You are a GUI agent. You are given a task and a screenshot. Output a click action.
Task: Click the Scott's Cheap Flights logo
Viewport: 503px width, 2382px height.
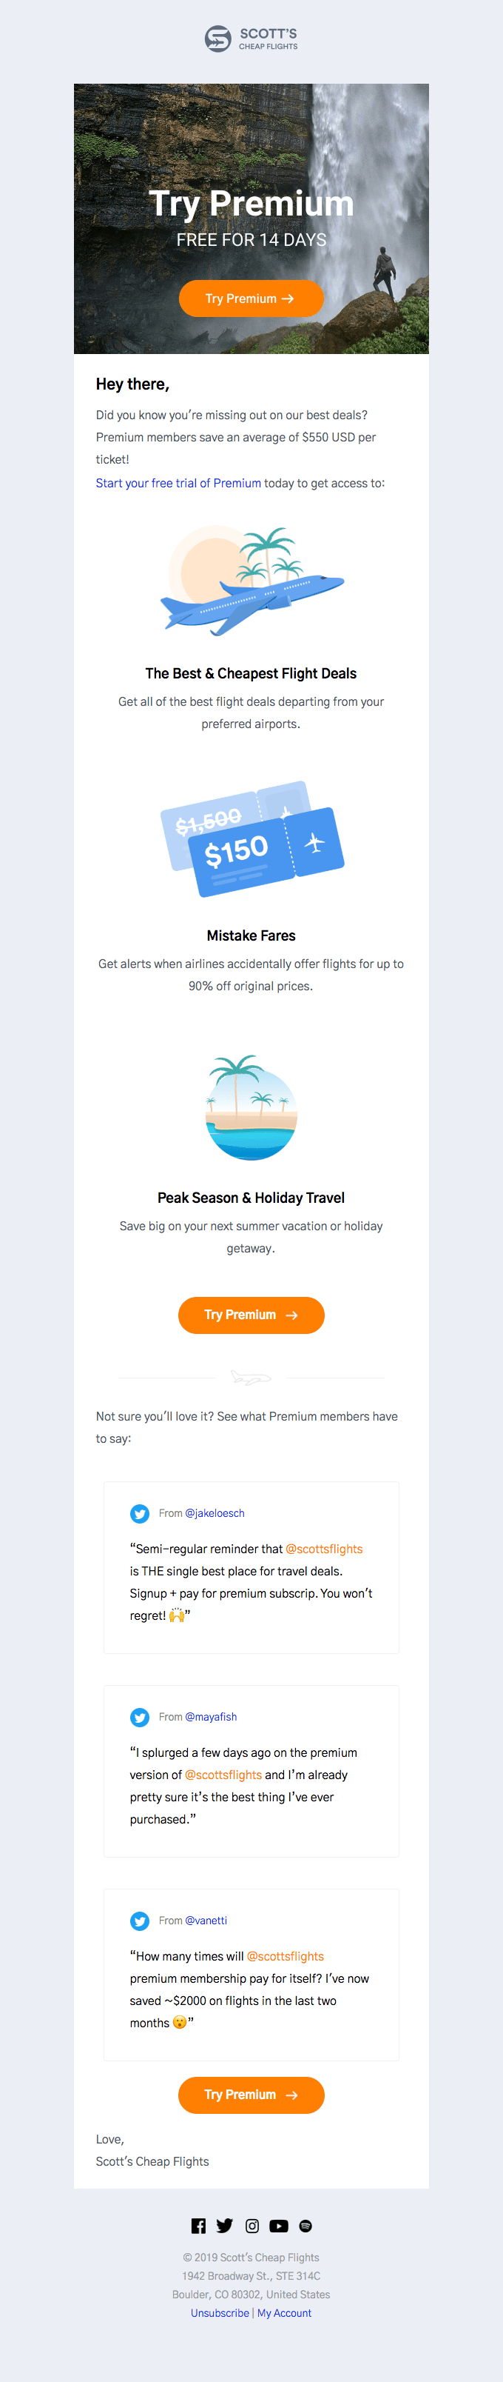coord(251,39)
